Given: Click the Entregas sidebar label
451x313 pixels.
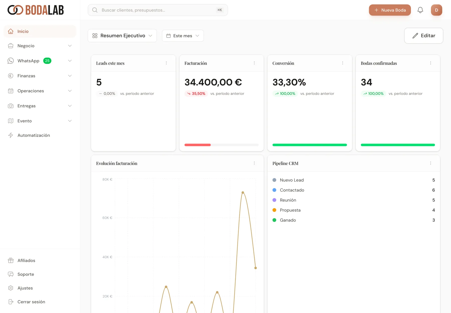Looking at the screenshot, I should [x=27, y=106].
